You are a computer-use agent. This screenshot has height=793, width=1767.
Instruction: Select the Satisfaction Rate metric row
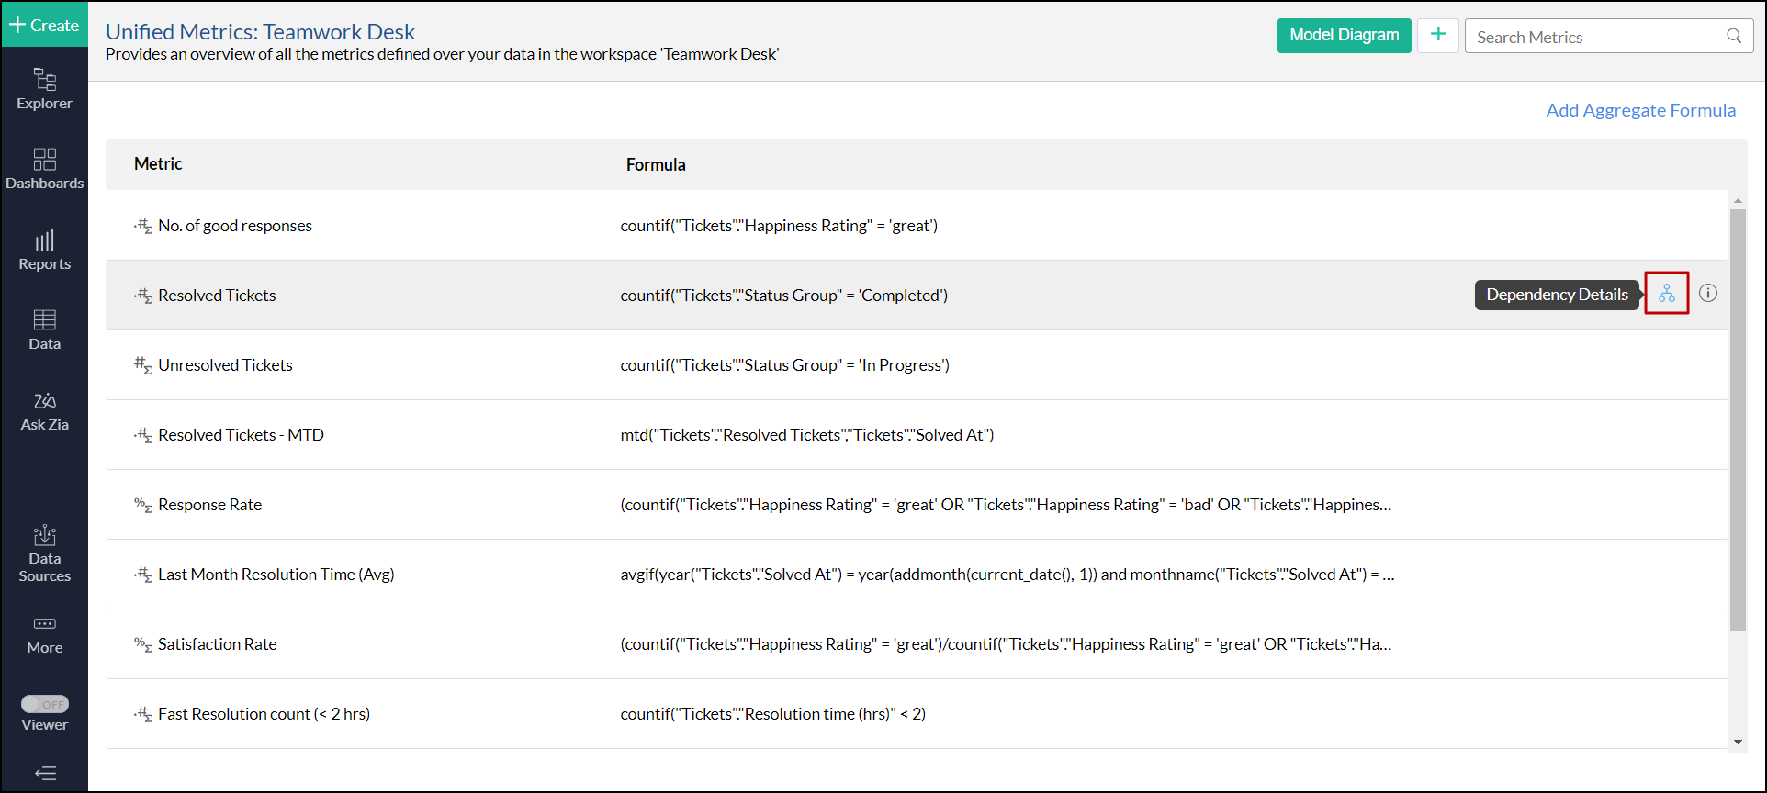(217, 644)
